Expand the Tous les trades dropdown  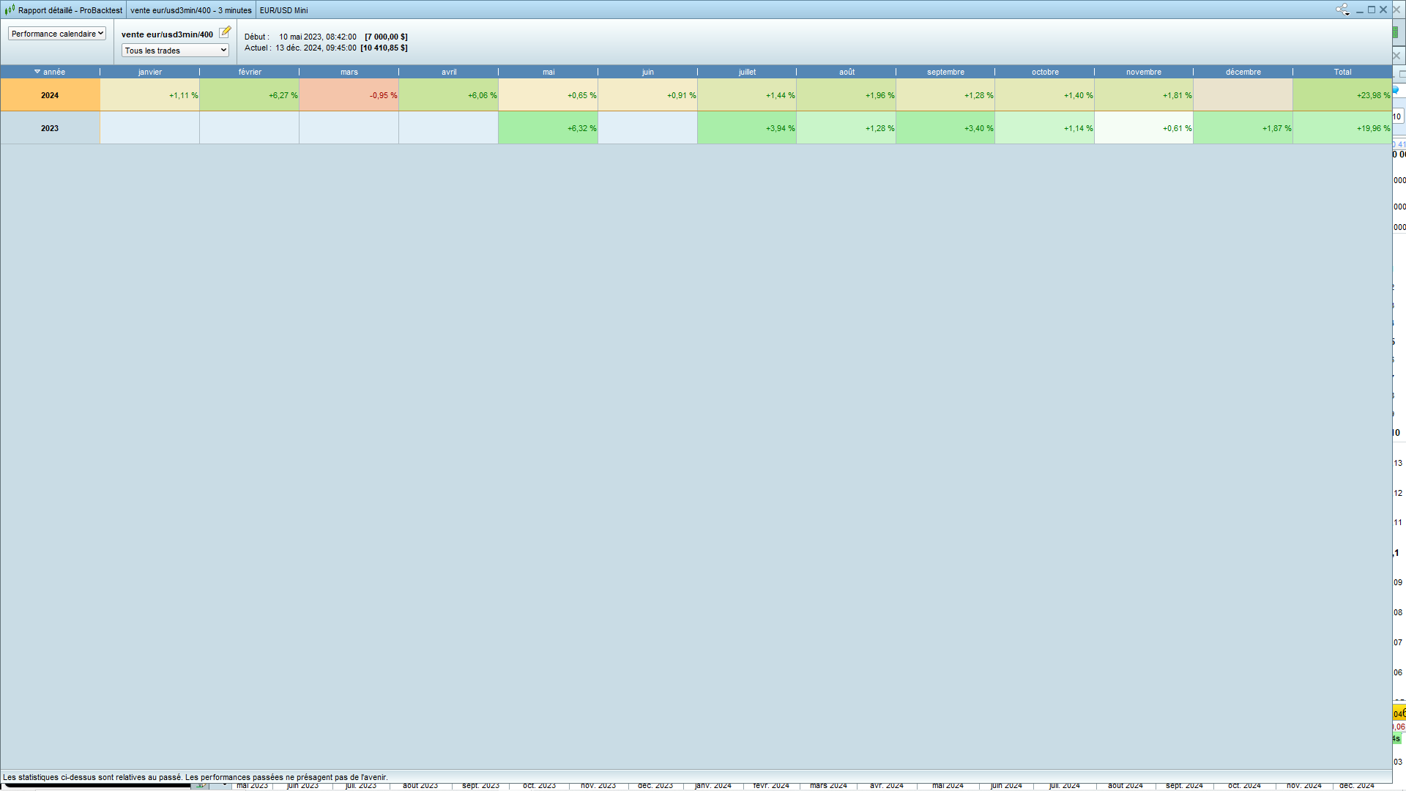[x=175, y=51]
